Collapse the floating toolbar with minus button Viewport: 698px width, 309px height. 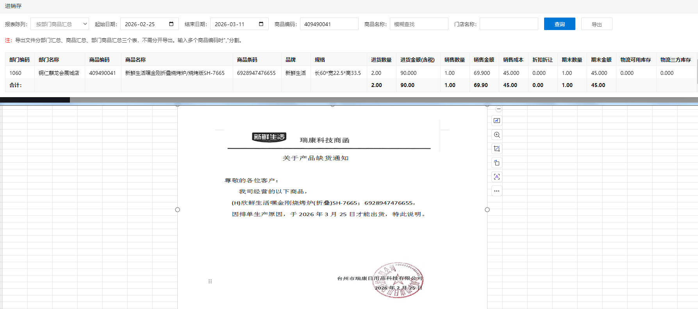click(x=498, y=109)
